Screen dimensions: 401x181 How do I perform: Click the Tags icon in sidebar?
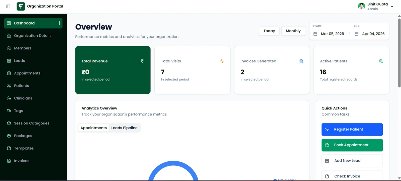pos(9,110)
